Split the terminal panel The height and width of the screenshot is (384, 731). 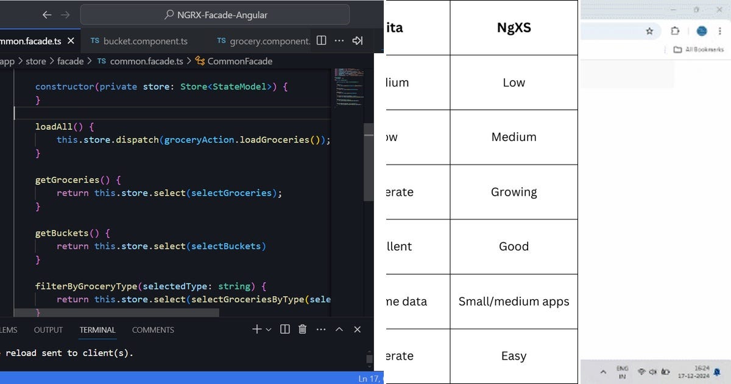pos(284,329)
